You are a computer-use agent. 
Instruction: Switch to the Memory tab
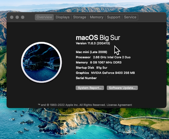[97, 17]
